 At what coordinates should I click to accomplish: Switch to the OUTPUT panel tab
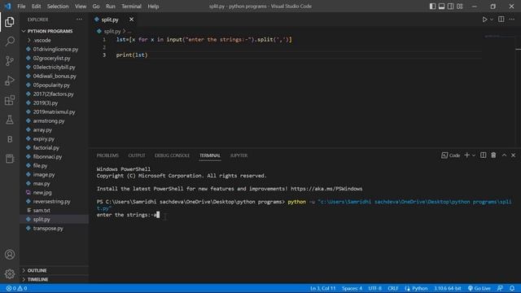click(x=137, y=155)
